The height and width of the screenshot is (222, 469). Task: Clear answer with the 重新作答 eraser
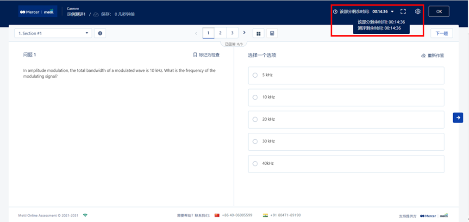pos(423,55)
